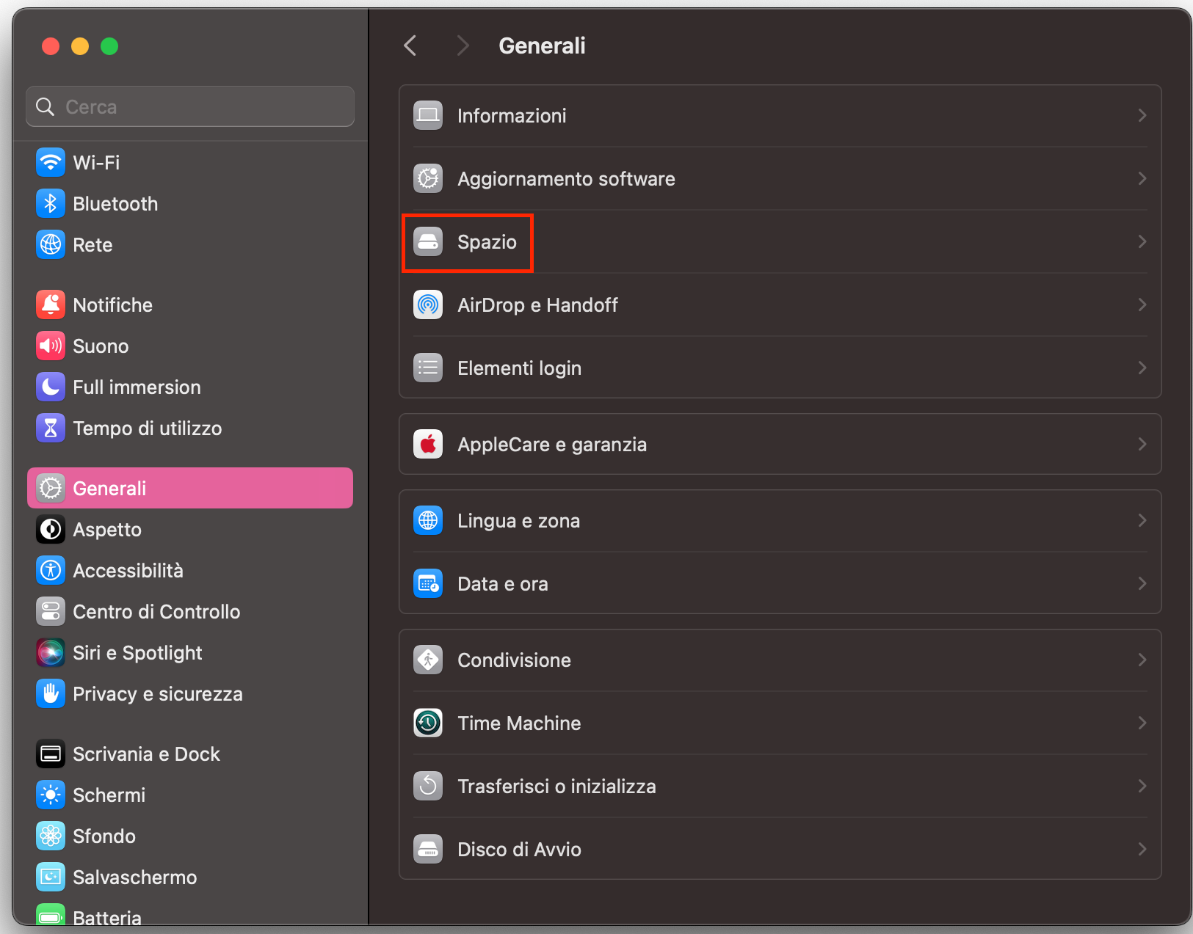Expand the Informazioni row chevron
The width and height of the screenshot is (1193, 934).
point(1142,115)
